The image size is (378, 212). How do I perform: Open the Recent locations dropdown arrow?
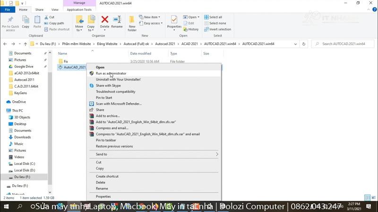click(x=19, y=44)
